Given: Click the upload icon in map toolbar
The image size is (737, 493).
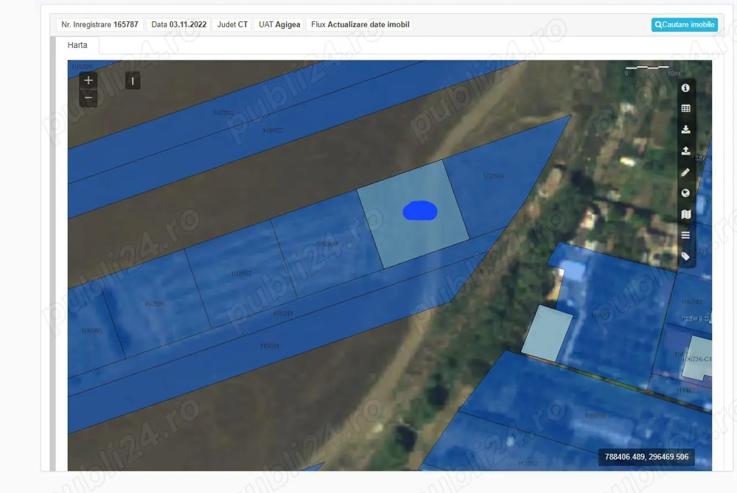Looking at the screenshot, I should (x=685, y=151).
